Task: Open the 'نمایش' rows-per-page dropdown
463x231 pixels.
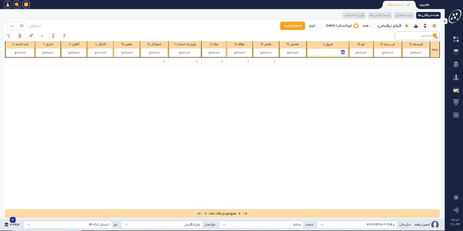Action: (x=16, y=26)
